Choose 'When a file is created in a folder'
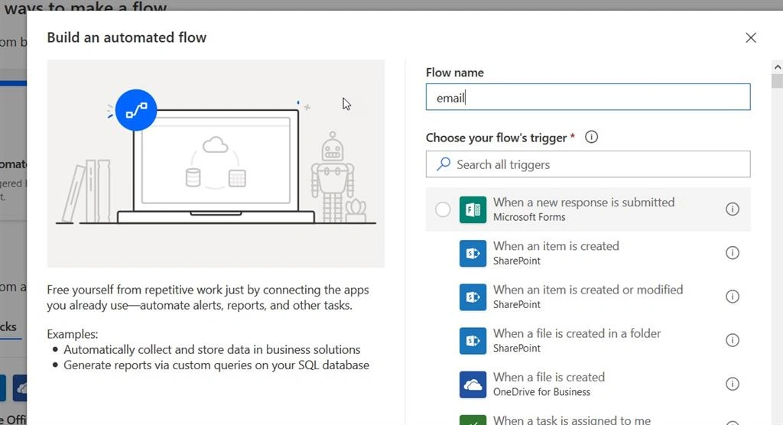Image resolution: width=783 pixels, height=425 pixels. point(588,341)
